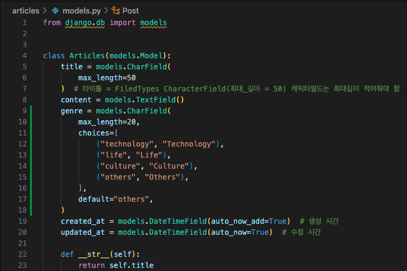Click the class symbol icon beside Post
The width and height of the screenshot is (407, 271).
pyautogui.click(x=115, y=10)
